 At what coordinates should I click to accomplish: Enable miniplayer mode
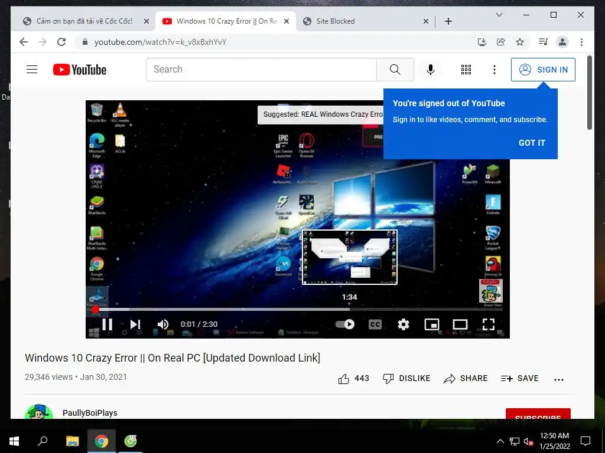pyautogui.click(x=432, y=324)
